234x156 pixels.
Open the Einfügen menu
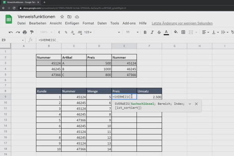[x=72, y=23]
